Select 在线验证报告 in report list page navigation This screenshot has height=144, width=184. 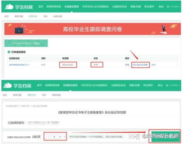click(x=72, y=7)
